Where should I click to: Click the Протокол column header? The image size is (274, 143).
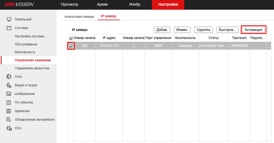[239, 38]
